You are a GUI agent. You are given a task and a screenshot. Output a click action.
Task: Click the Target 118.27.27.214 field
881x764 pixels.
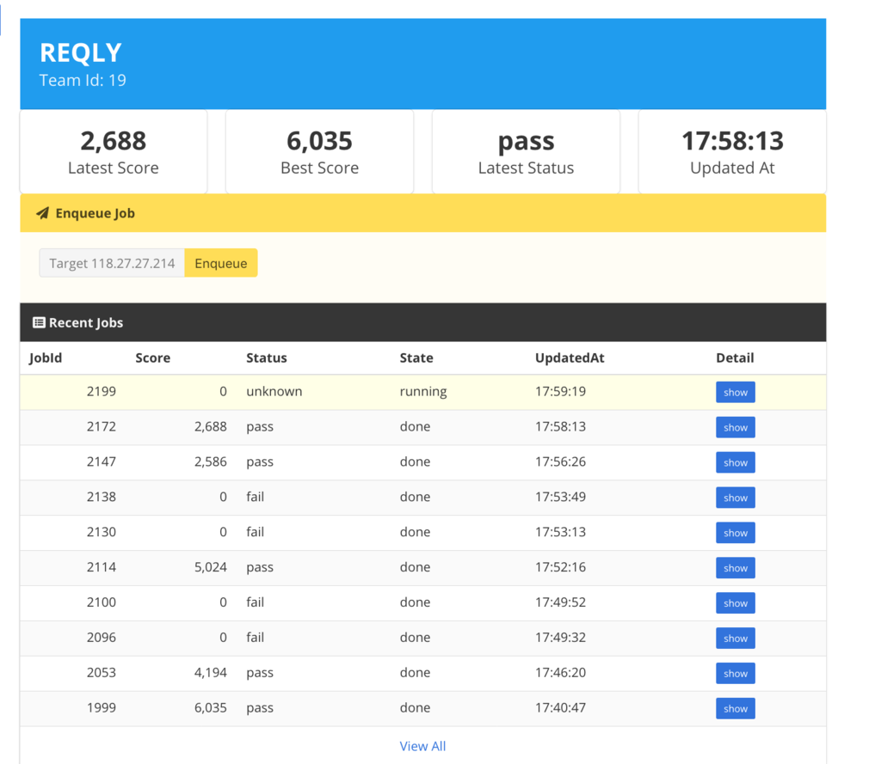tap(112, 263)
